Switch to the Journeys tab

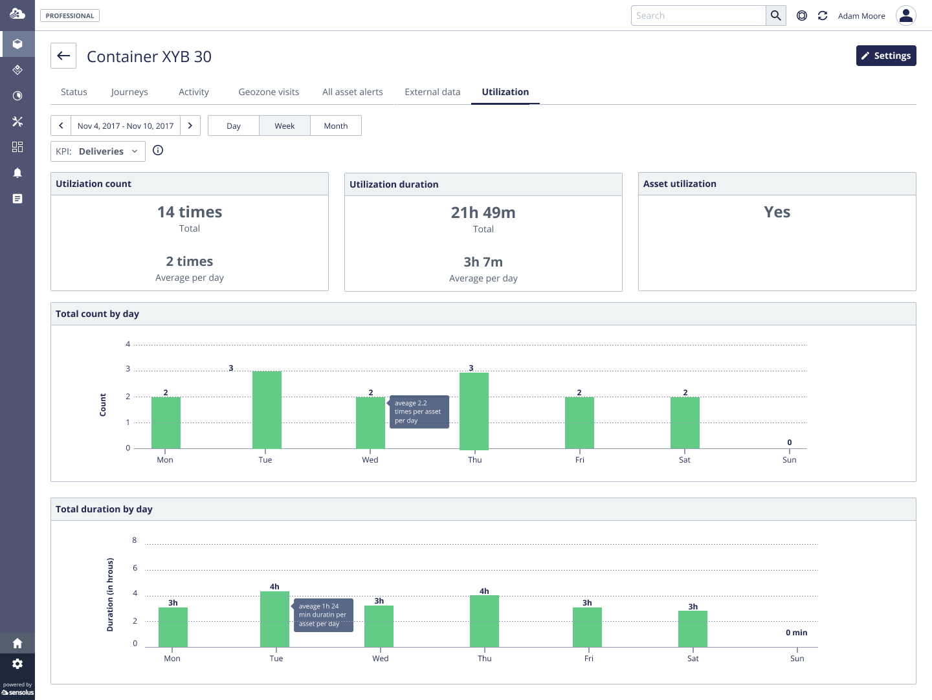point(129,92)
